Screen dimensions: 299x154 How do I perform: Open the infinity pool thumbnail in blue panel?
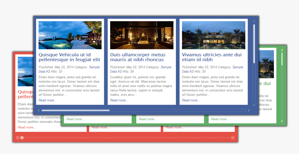pos(70,35)
